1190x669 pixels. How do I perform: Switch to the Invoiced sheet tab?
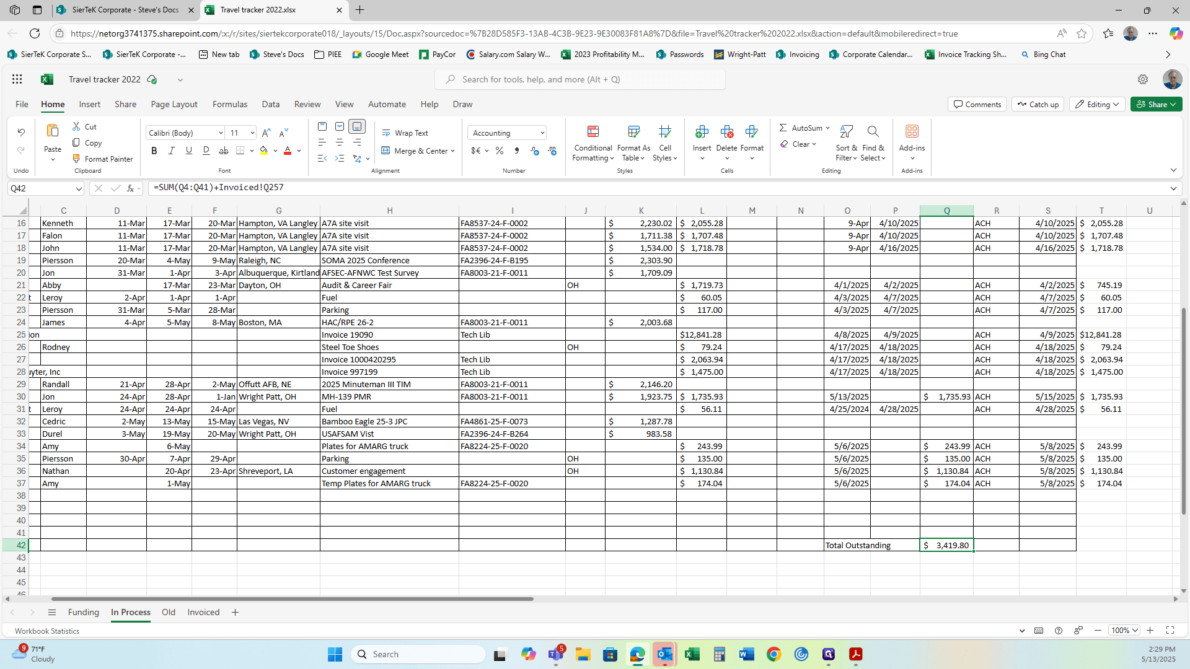203,612
